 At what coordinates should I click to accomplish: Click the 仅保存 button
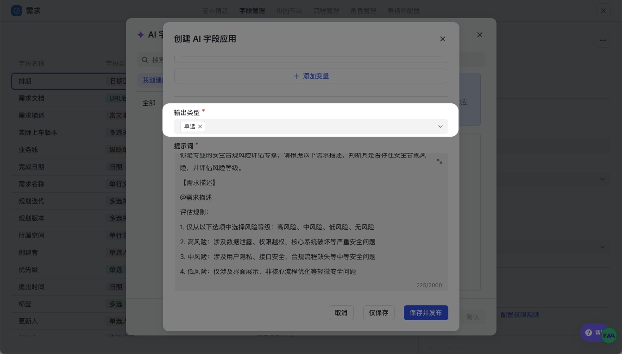coord(379,313)
